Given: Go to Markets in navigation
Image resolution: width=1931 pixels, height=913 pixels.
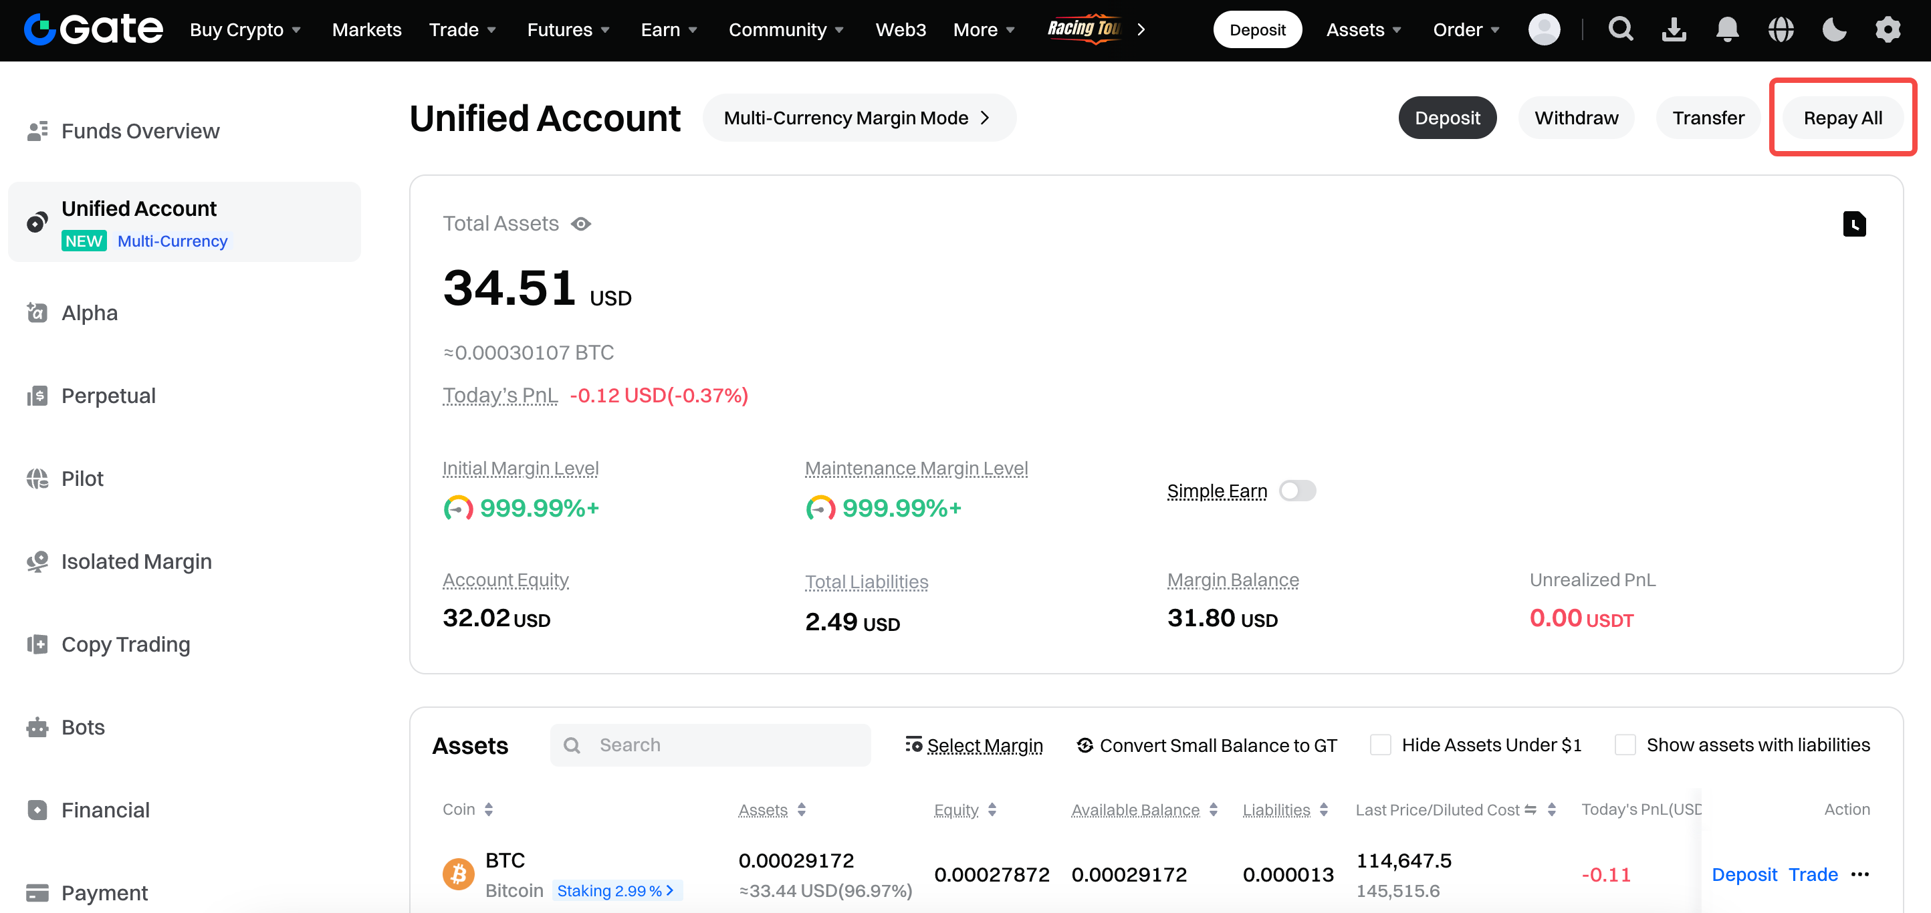Looking at the screenshot, I should (x=366, y=30).
